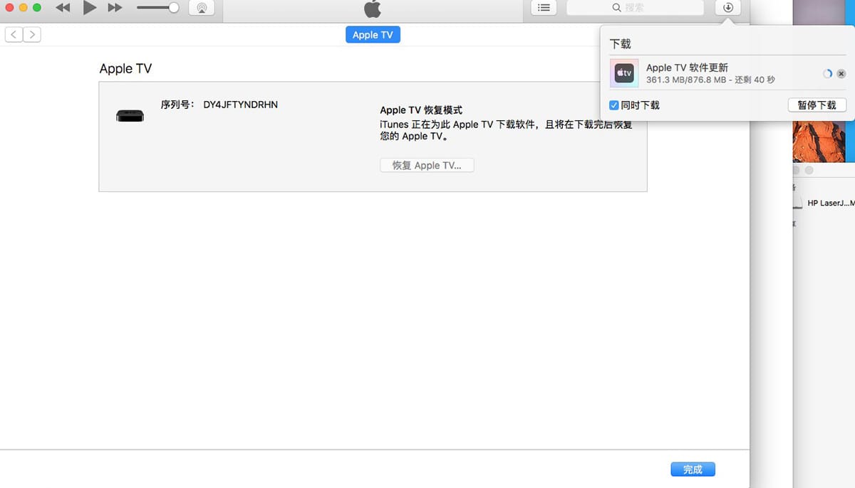Uncheck the 同时下载 checkbox
855x488 pixels.
point(614,105)
